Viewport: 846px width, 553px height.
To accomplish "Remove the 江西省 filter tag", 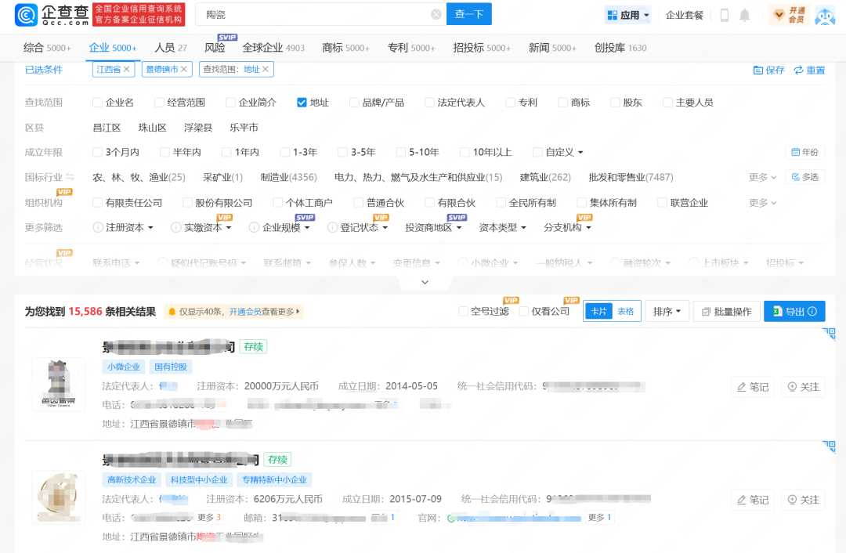I will (x=126, y=69).
